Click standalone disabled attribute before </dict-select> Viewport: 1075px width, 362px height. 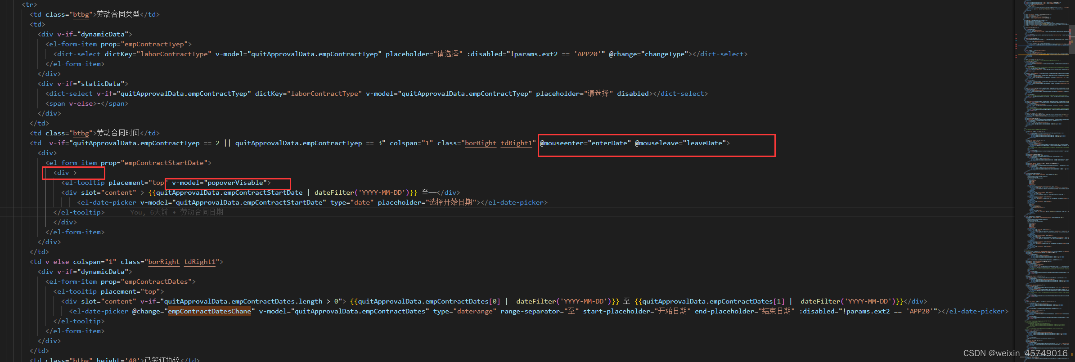click(633, 94)
